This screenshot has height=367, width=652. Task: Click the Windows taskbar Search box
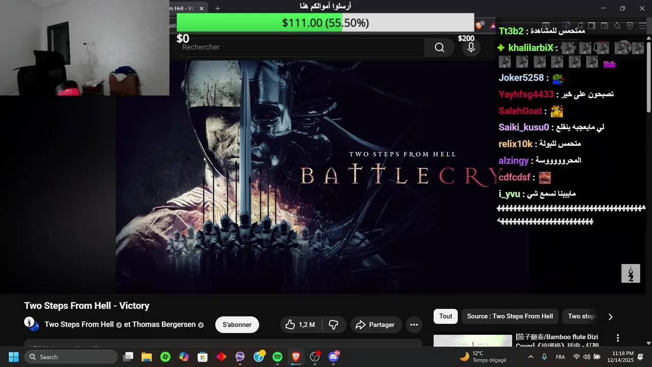point(71,357)
